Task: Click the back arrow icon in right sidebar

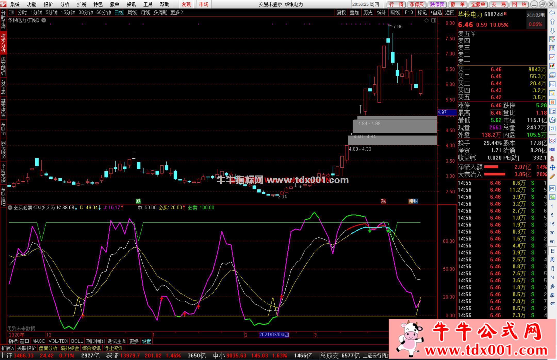Action: (x=552, y=13)
